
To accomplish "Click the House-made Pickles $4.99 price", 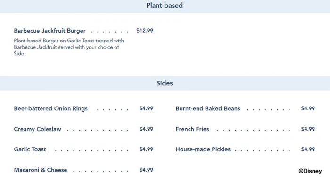I will pyautogui.click(x=308, y=149).
